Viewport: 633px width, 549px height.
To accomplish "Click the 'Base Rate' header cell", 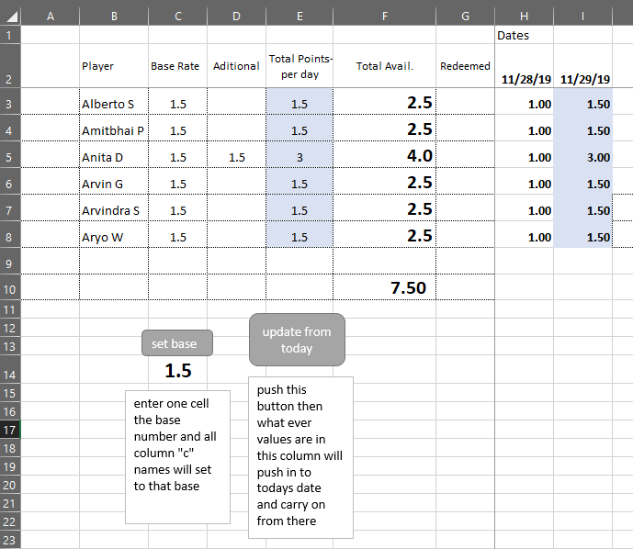I will [x=177, y=66].
